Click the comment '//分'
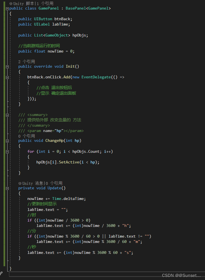Viewport: 205px width, 280px height. (32, 231)
